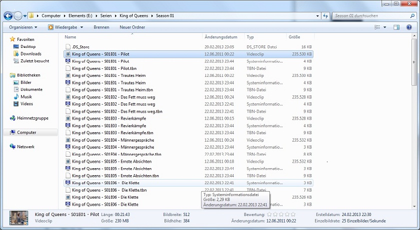Sort by the Typ column header
This screenshot has height=230, width=420.
(250, 37)
